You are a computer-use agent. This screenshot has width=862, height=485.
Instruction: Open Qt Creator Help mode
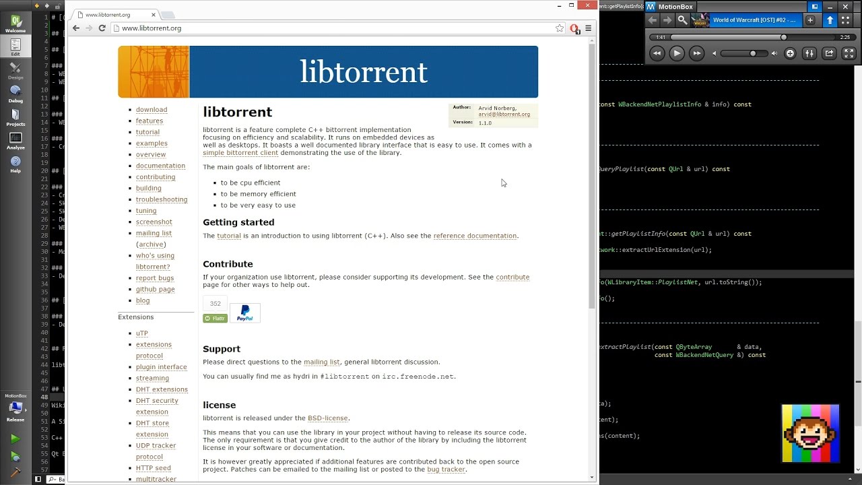[15, 164]
